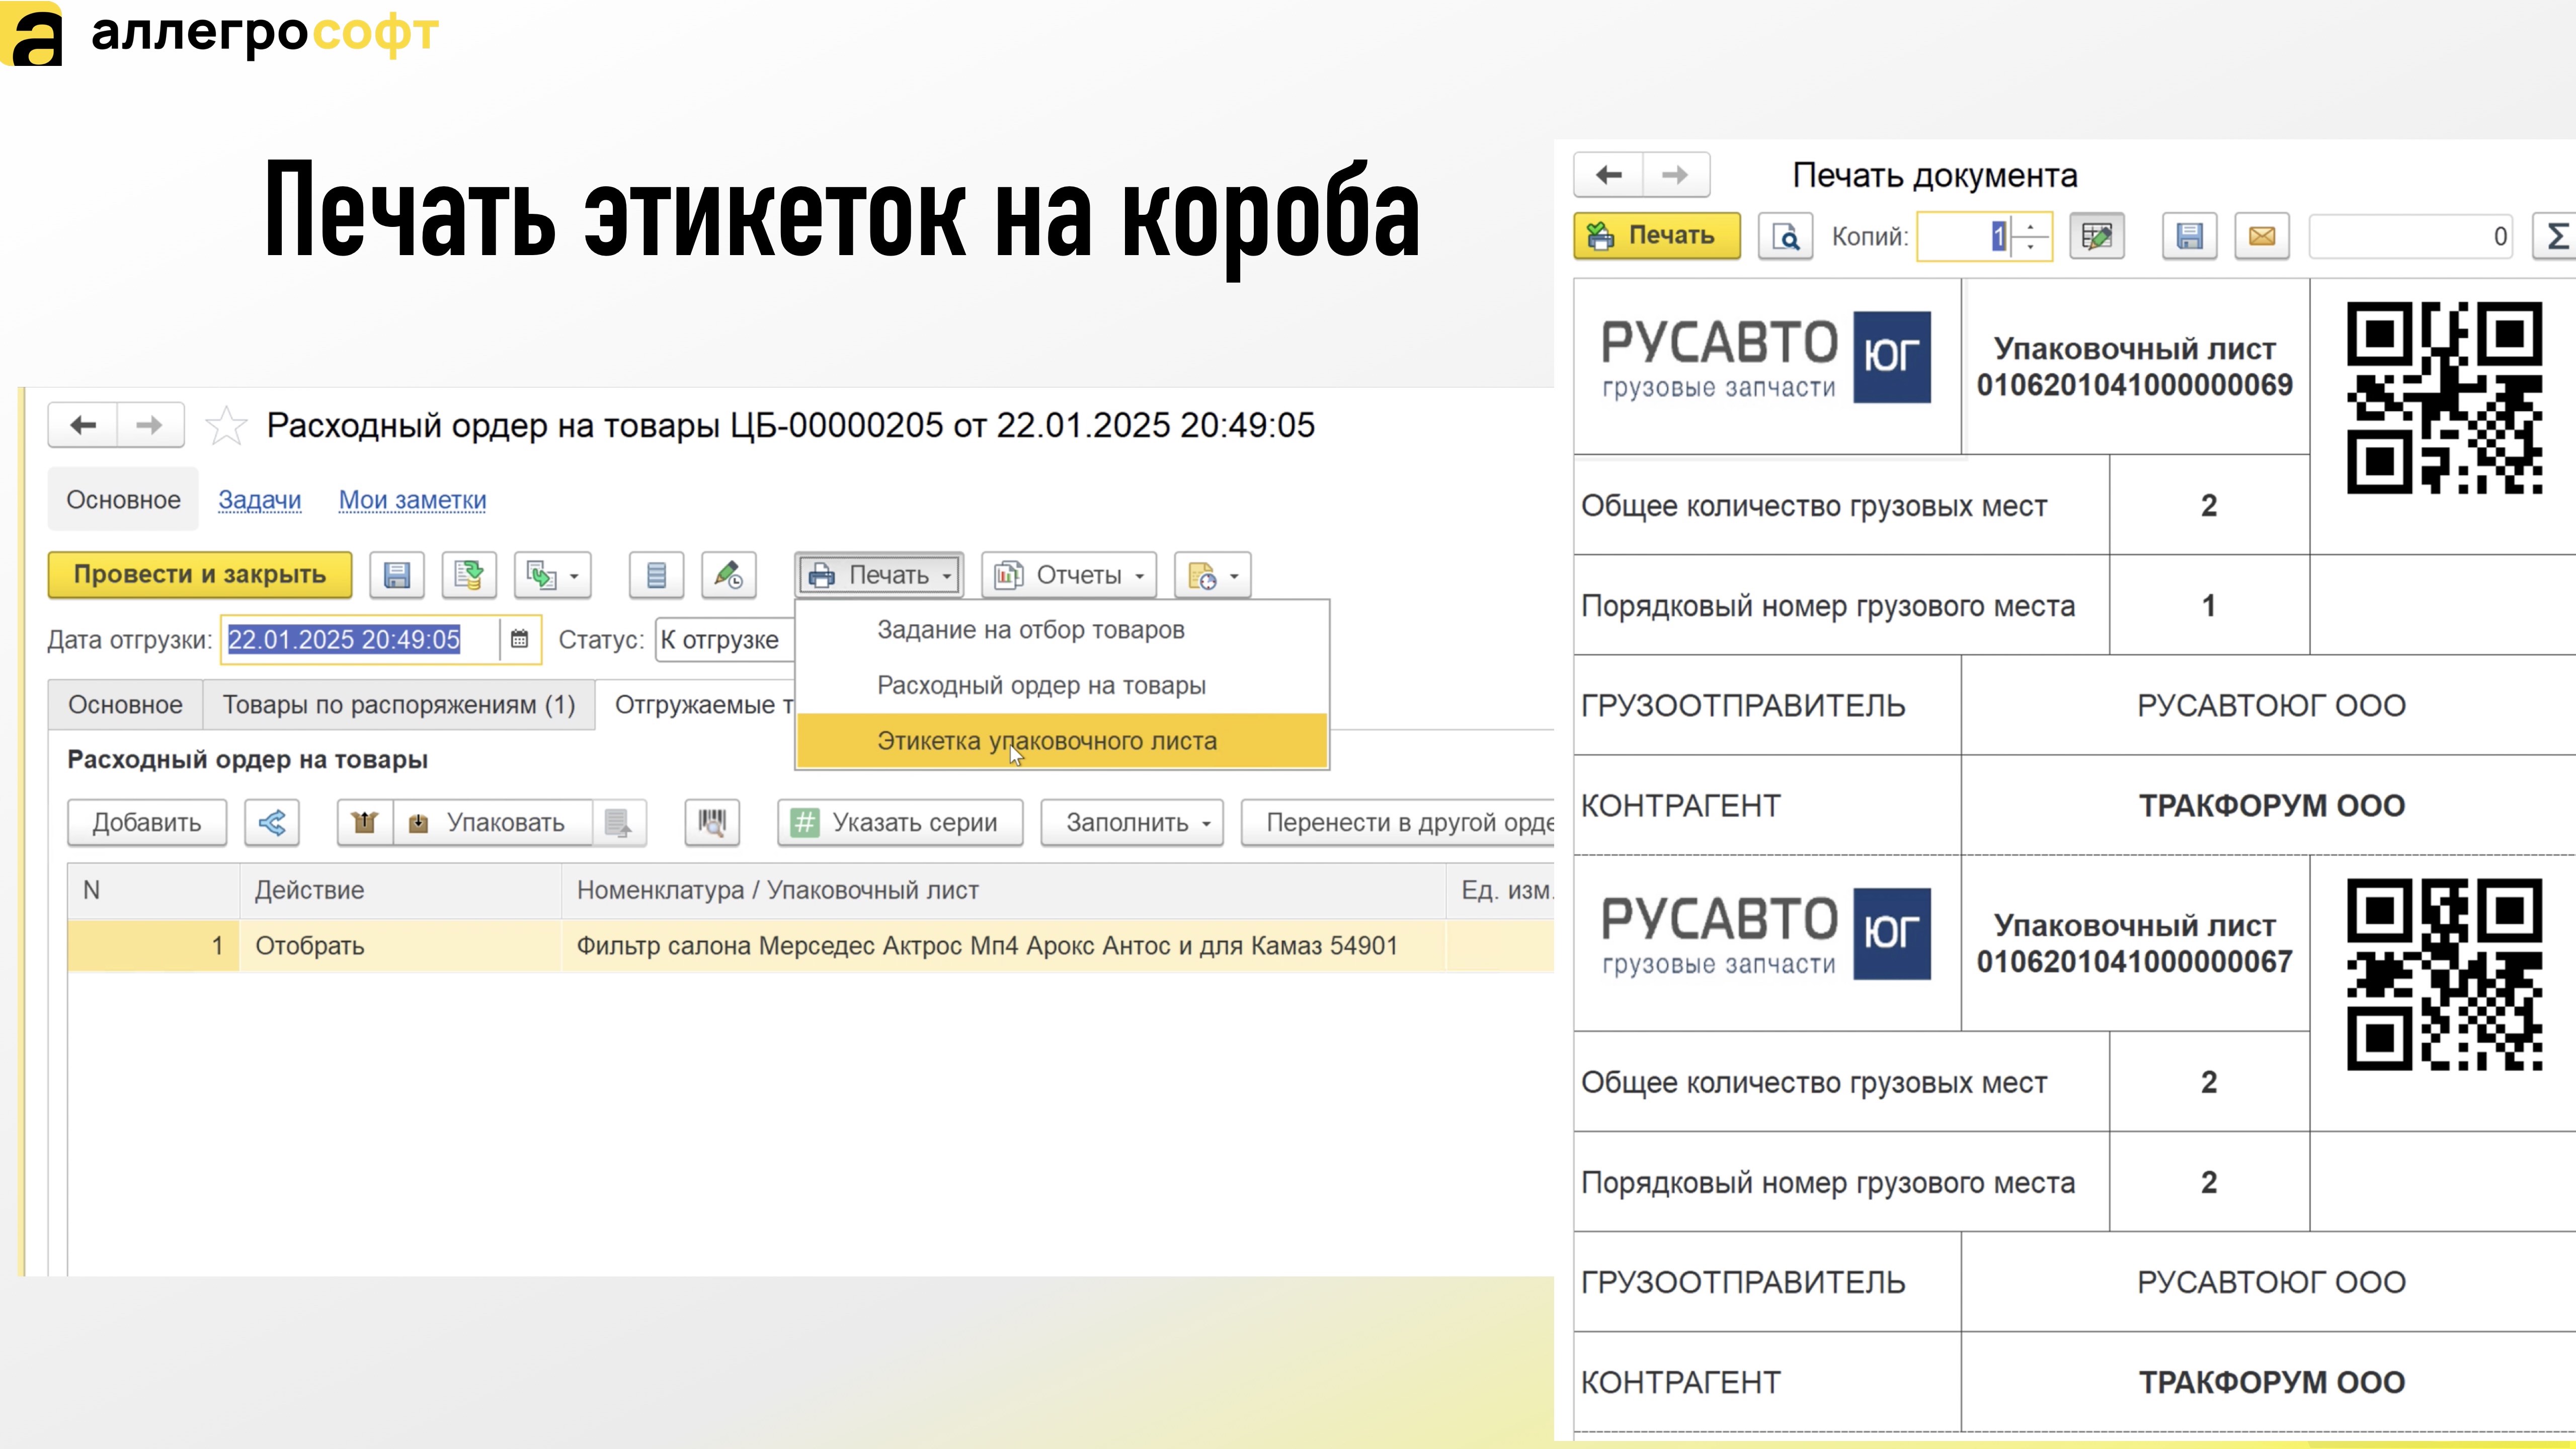The height and width of the screenshot is (1449, 2576).
Task: Open the Мои заметки link
Action: pyautogui.click(x=412, y=500)
